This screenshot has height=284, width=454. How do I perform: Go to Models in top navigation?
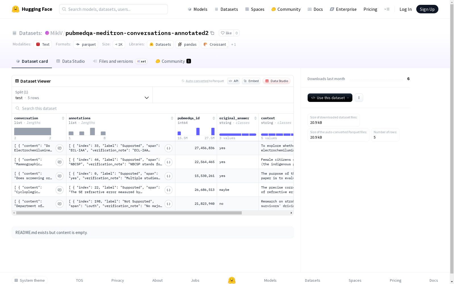pyautogui.click(x=197, y=9)
